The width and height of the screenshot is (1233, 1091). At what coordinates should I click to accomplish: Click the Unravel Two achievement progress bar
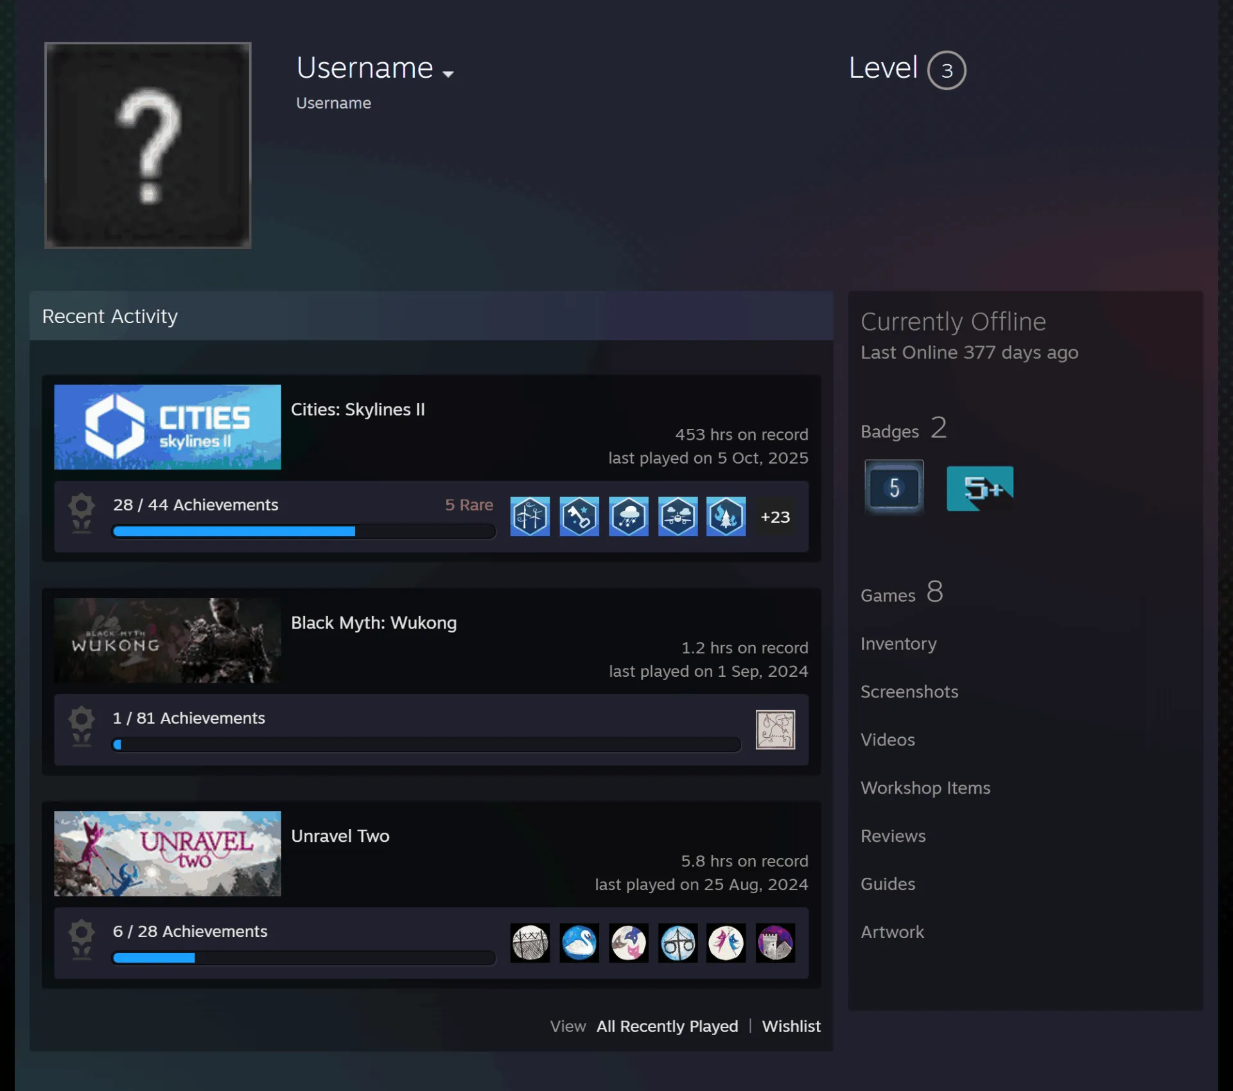click(304, 957)
